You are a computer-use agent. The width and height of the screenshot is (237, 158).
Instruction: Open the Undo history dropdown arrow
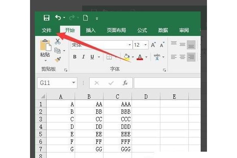(64, 18)
